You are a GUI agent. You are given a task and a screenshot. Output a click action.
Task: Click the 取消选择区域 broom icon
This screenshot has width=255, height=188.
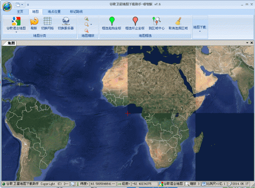click(x=178, y=21)
